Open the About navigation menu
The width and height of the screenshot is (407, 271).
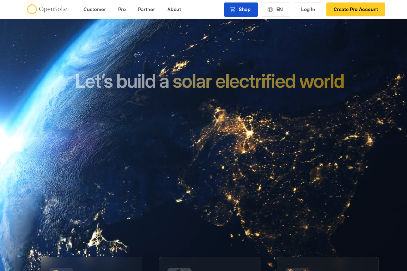pyautogui.click(x=174, y=10)
